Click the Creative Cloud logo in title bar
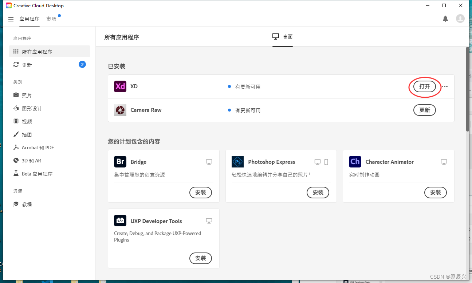Image resolution: width=472 pixels, height=283 pixels. coord(9,5)
